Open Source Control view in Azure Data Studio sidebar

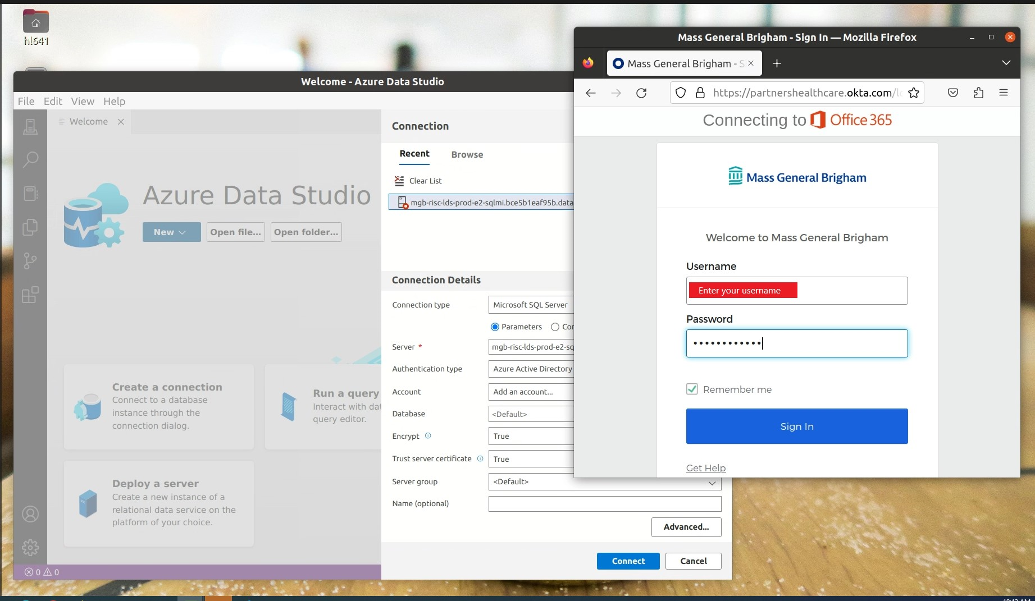[x=30, y=261]
